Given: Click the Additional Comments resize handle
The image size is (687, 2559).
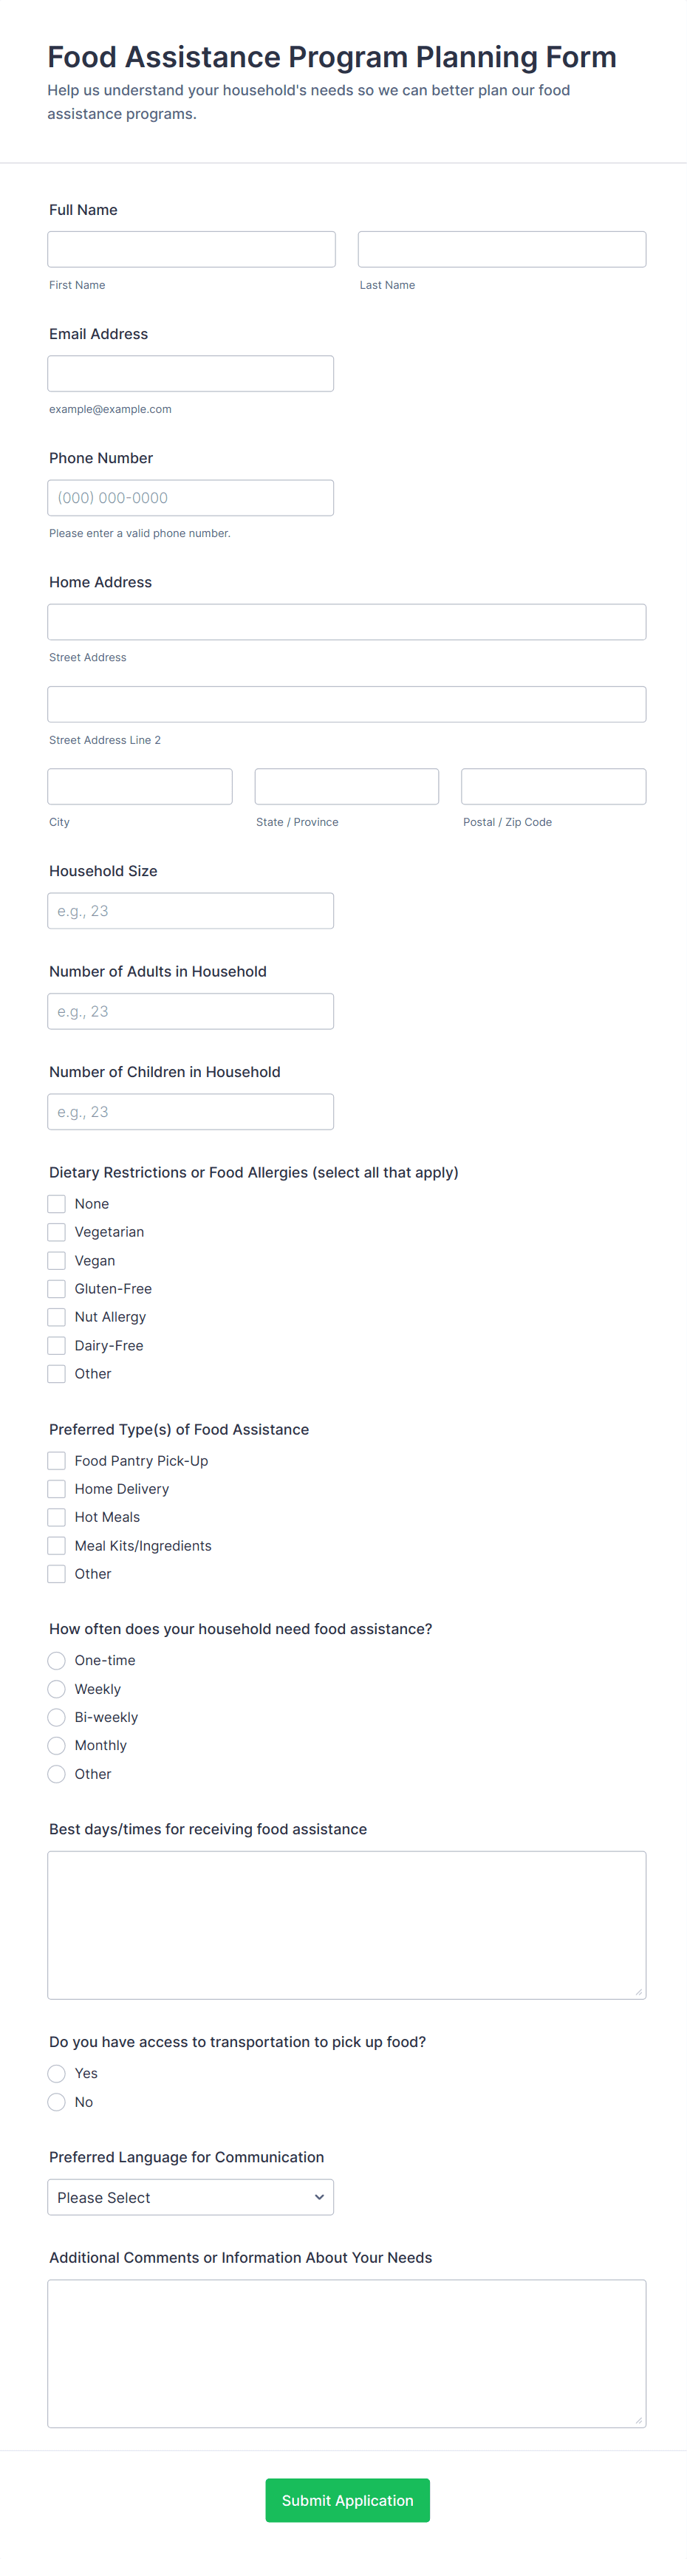Looking at the screenshot, I should (x=638, y=2420).
